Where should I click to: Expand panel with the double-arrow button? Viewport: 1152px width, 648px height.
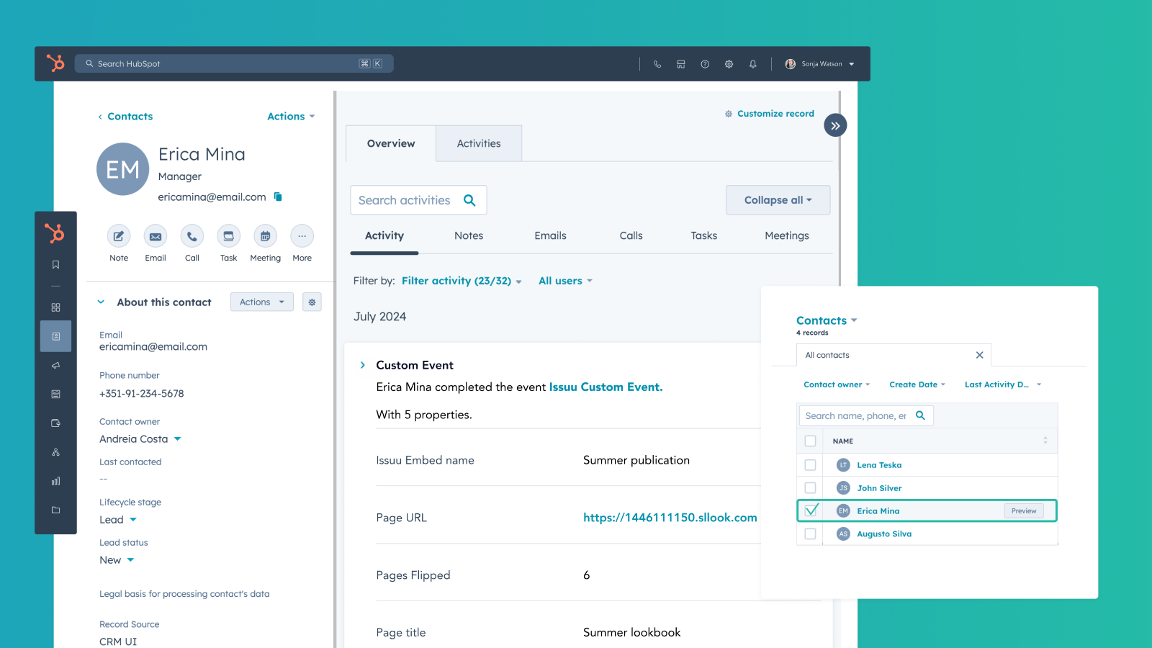[x=835, y=125]
